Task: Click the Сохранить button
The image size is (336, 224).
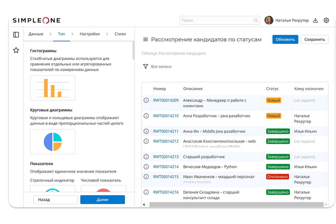Action: 314,39
